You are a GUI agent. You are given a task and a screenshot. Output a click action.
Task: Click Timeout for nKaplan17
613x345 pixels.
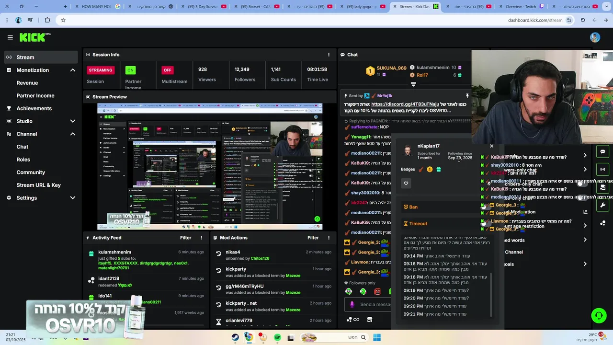coord(447,224)
